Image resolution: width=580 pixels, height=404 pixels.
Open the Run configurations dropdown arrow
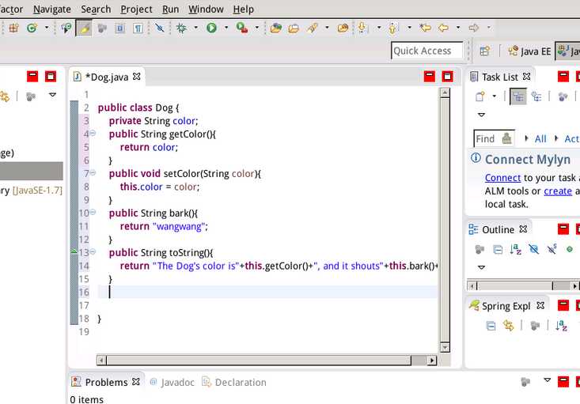tap(226, 28)
